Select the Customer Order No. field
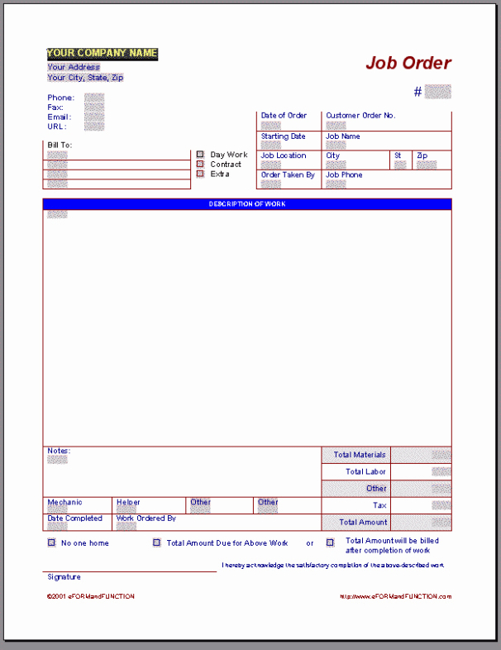 click(336, 126)
